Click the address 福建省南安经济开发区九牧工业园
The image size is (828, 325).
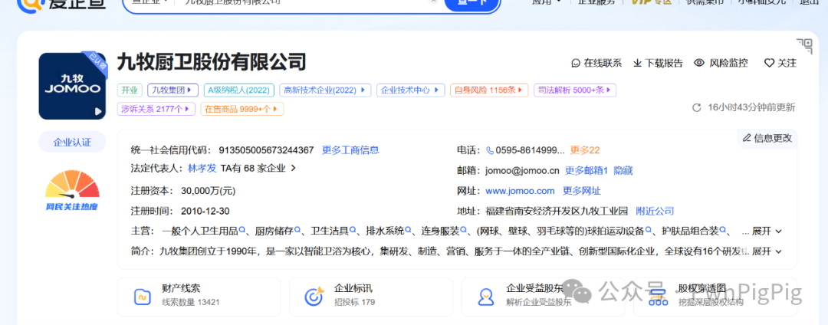557,211
